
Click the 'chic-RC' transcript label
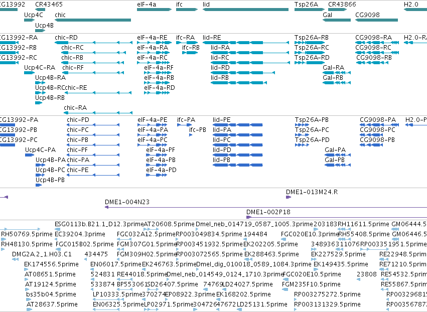tap(72, 47)
